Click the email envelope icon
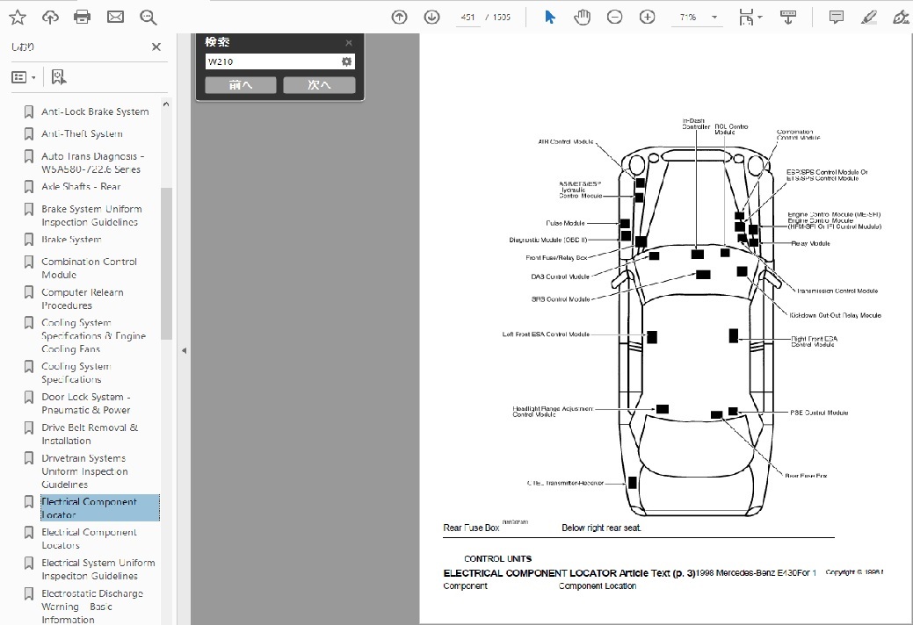This screenshot has height=625, width=913. pyautogui.click(x=115, y=17)
